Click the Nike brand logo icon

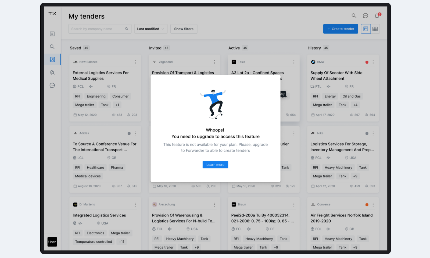point(313,133)
